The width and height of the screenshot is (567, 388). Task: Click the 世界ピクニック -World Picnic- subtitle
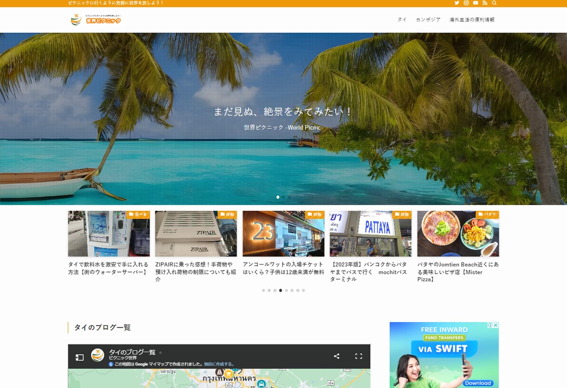[283, 128]
